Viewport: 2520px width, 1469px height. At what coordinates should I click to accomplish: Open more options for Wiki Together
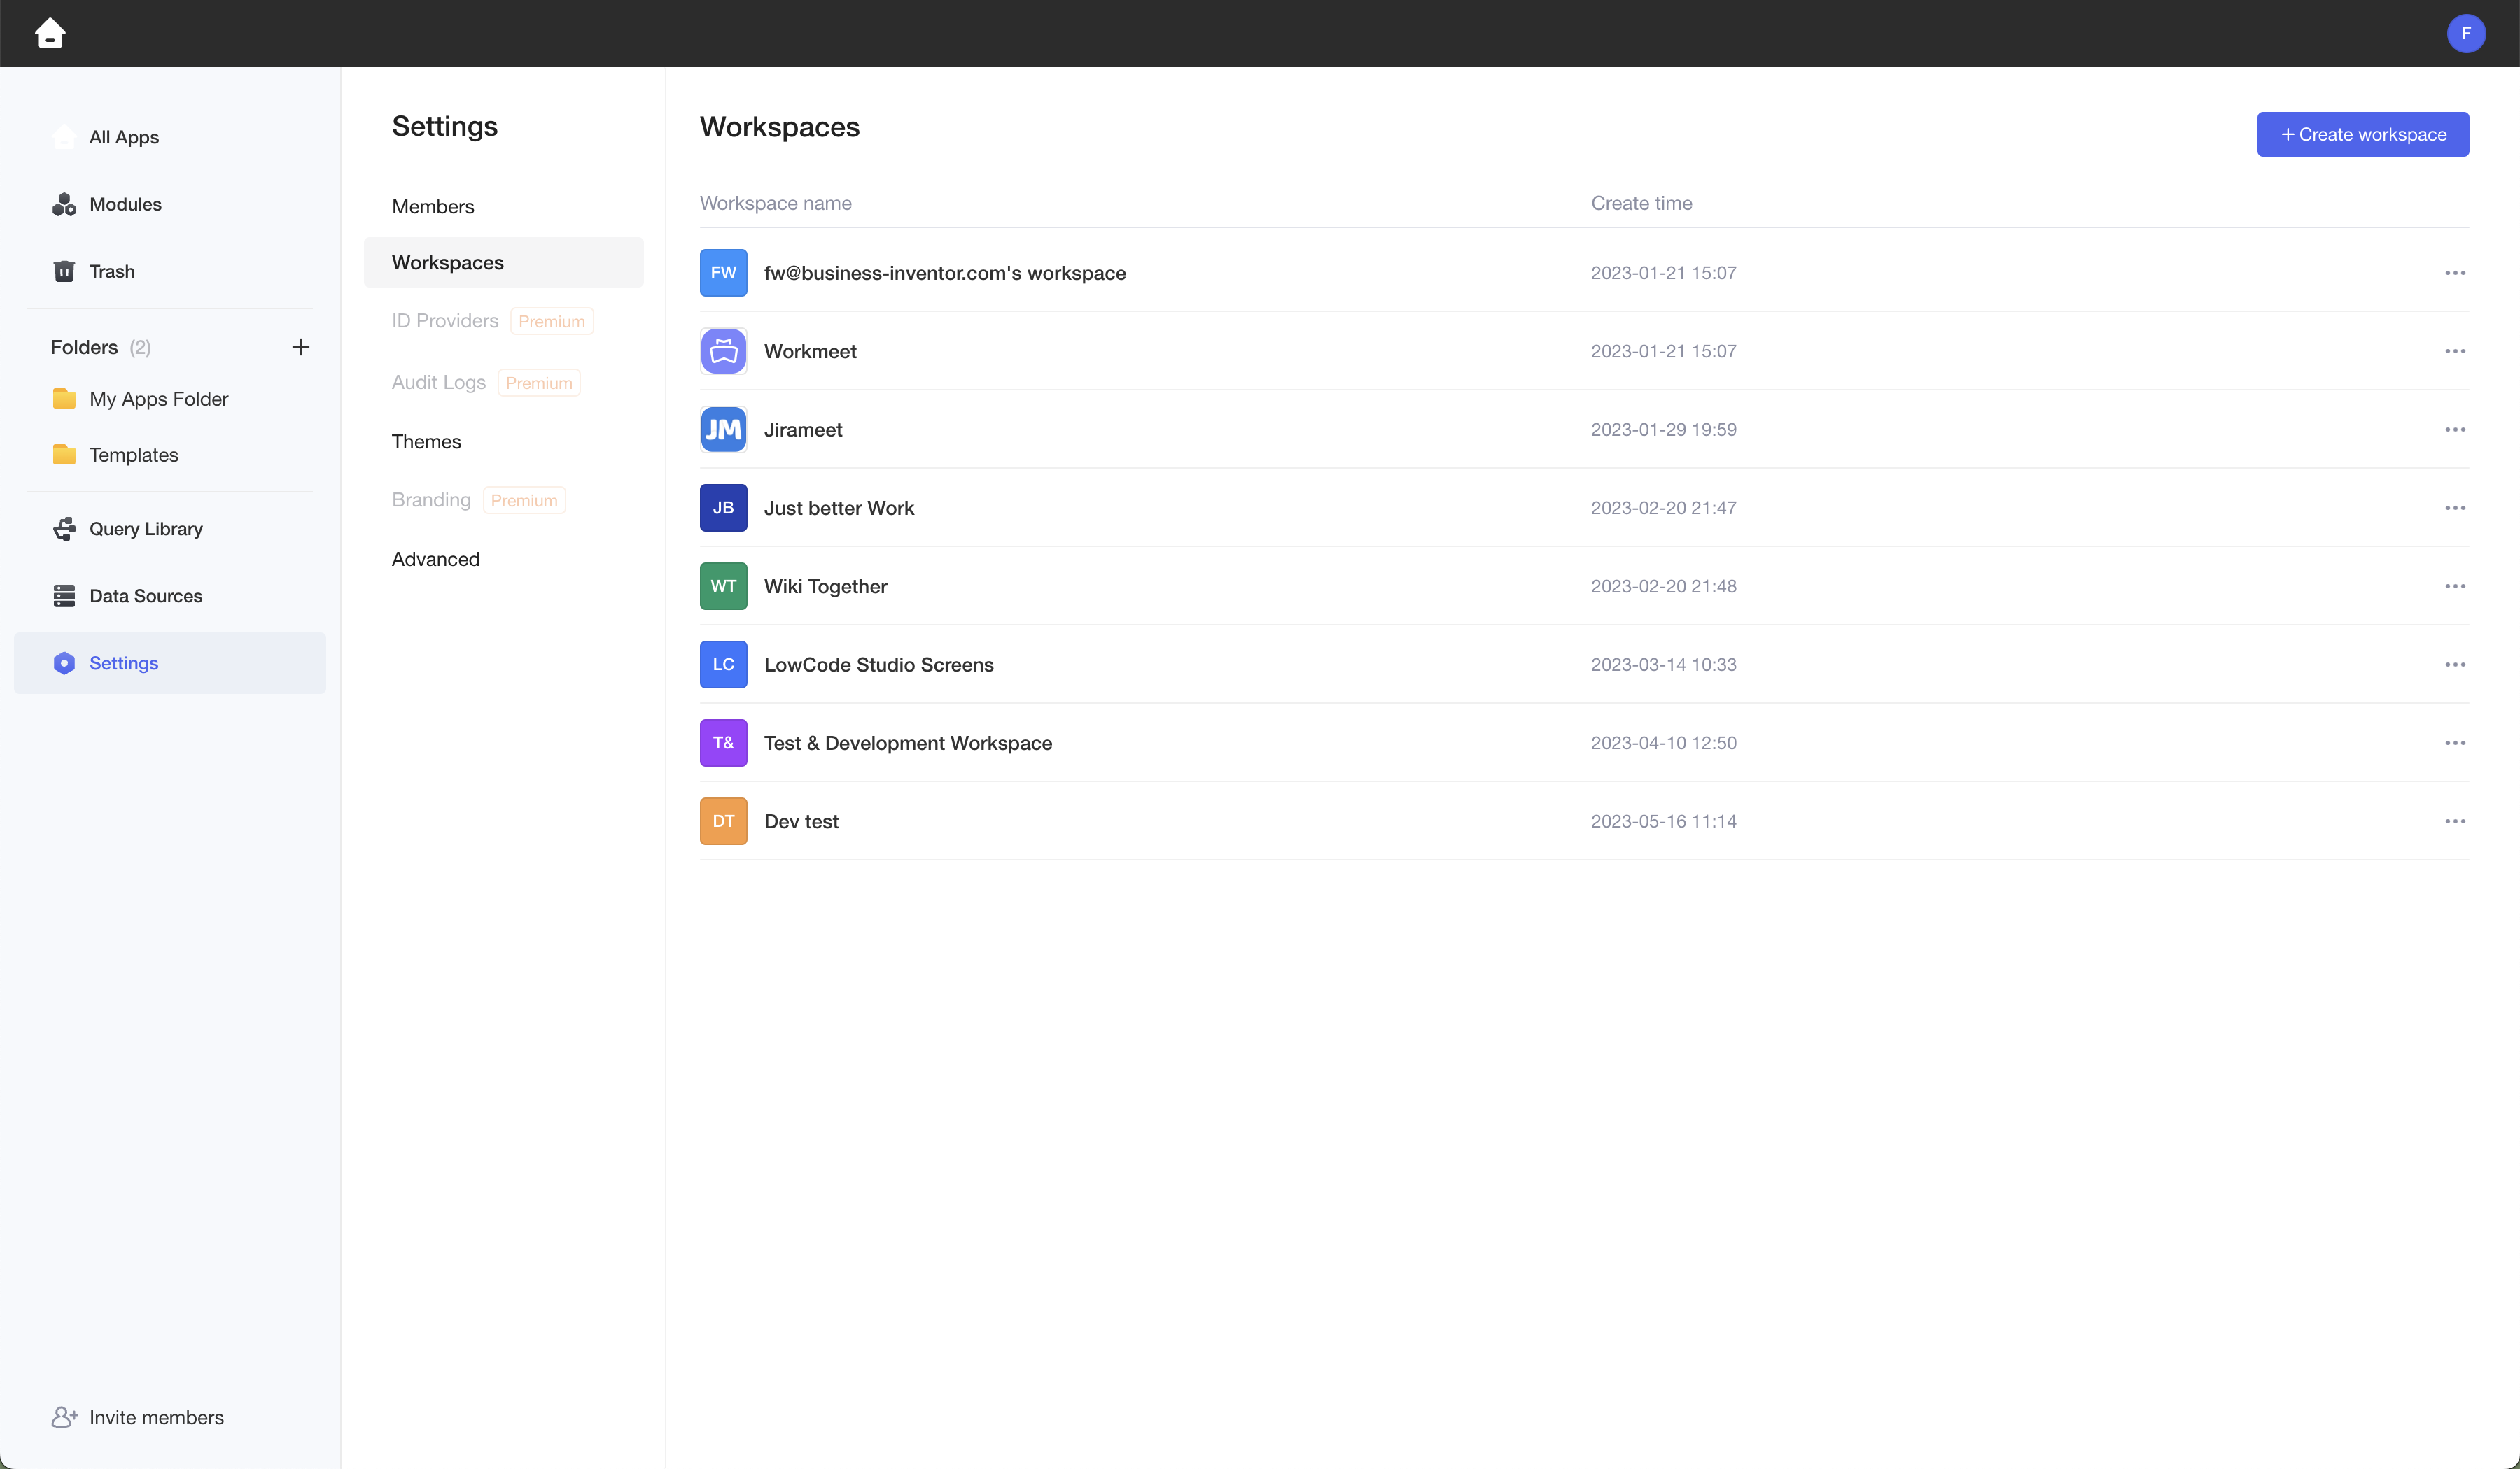click(2454, 587)
